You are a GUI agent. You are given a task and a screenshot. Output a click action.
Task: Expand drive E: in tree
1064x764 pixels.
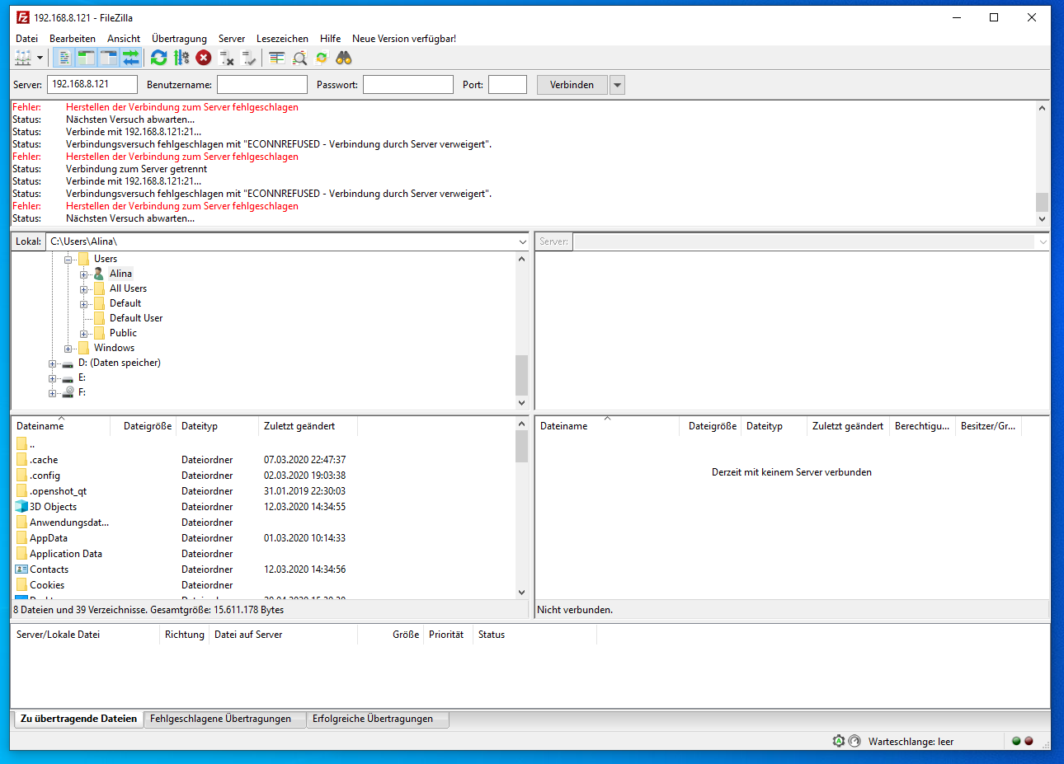click(52, 377)
